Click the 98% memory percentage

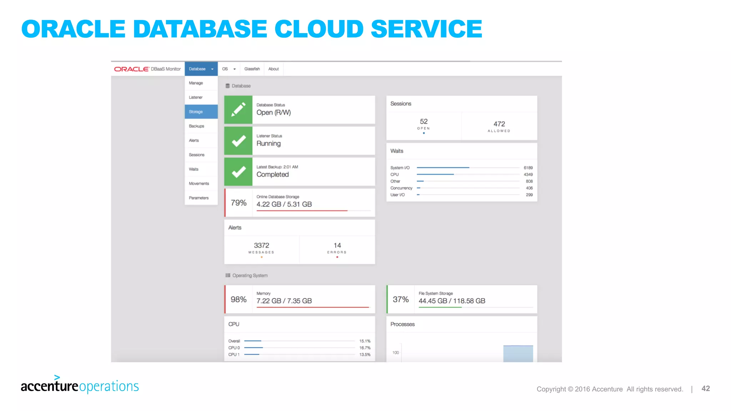point(238,299)
